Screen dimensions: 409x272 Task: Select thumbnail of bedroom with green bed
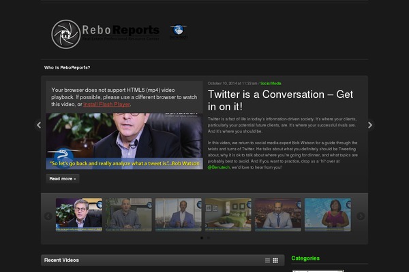(x=228, y=215)
